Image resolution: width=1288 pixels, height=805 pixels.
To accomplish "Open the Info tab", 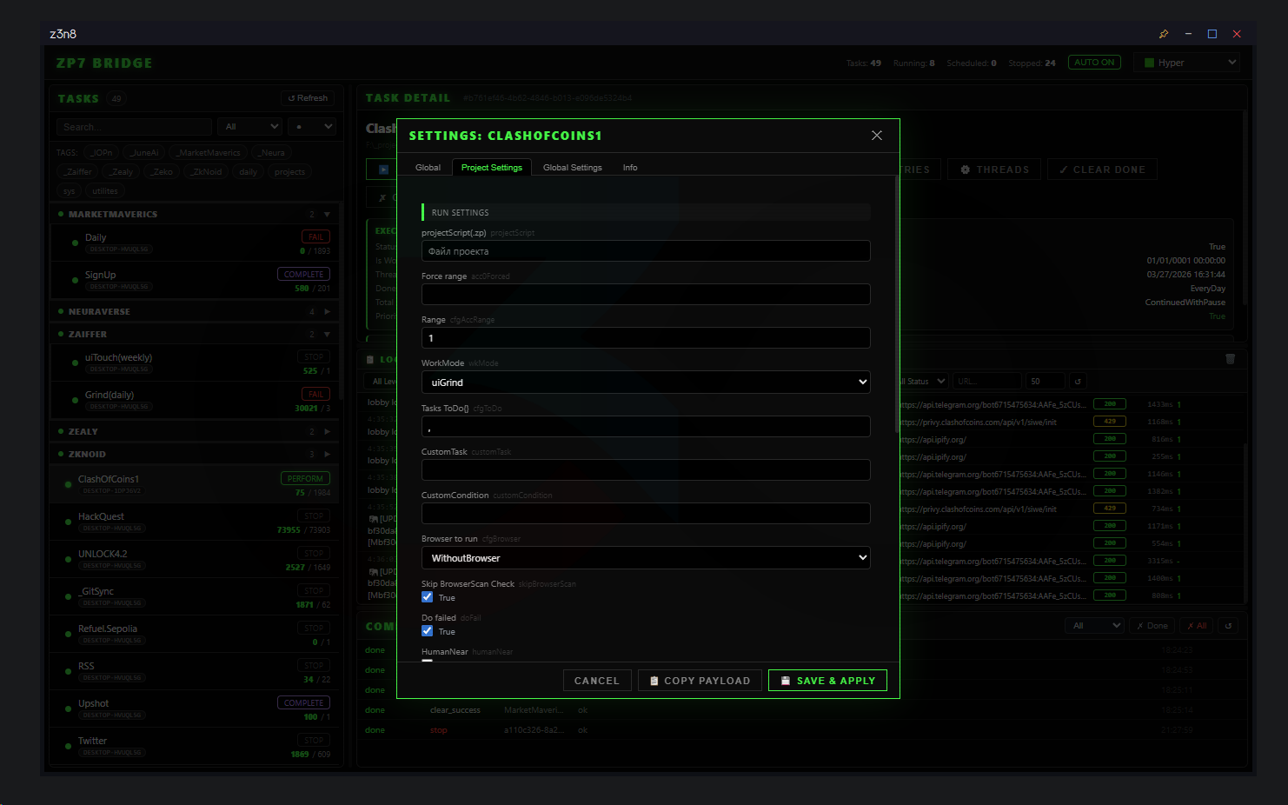I will pyautogui.click(x=629, y=168).
